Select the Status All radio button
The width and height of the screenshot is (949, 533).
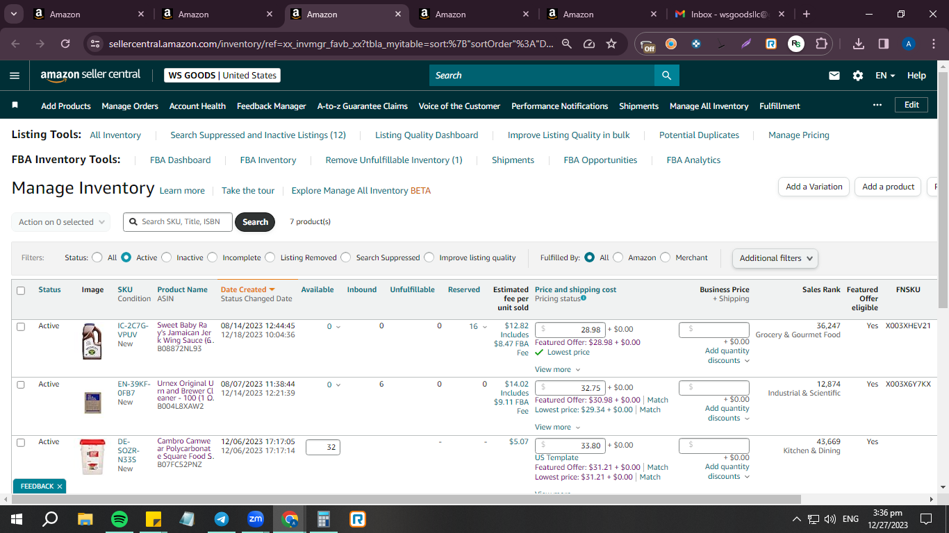[x=97, y=257]
